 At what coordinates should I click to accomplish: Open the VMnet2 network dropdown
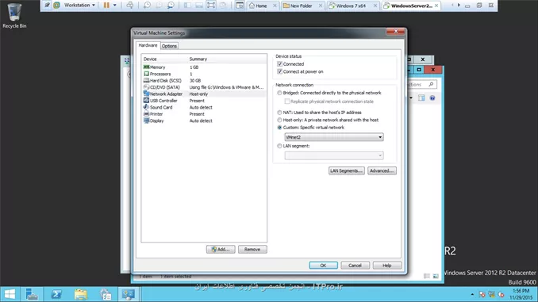334,137
